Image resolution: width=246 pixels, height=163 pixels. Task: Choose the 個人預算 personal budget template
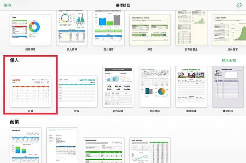coord(72,28)
